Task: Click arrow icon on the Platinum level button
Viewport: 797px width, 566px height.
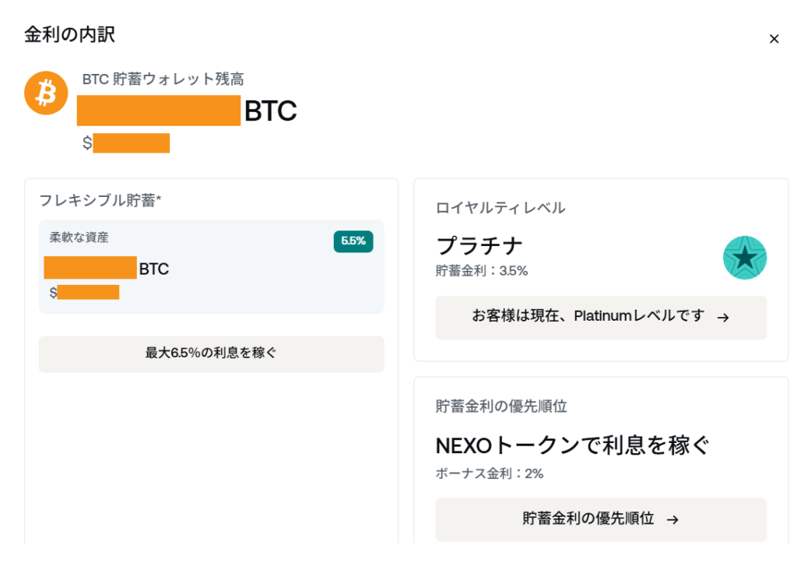Action: pyautogui.click(x=723, y=318)
